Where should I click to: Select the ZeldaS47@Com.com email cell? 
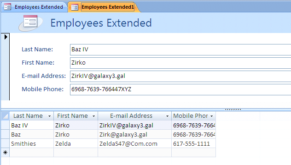coord(135,143)
